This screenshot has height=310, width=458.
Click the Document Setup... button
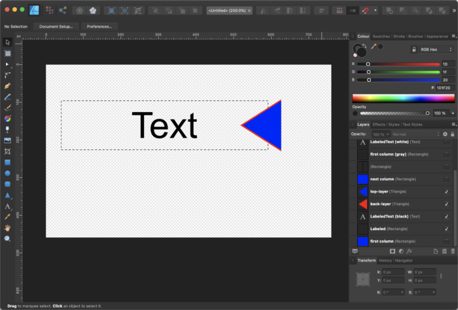(x=56, y=27)
